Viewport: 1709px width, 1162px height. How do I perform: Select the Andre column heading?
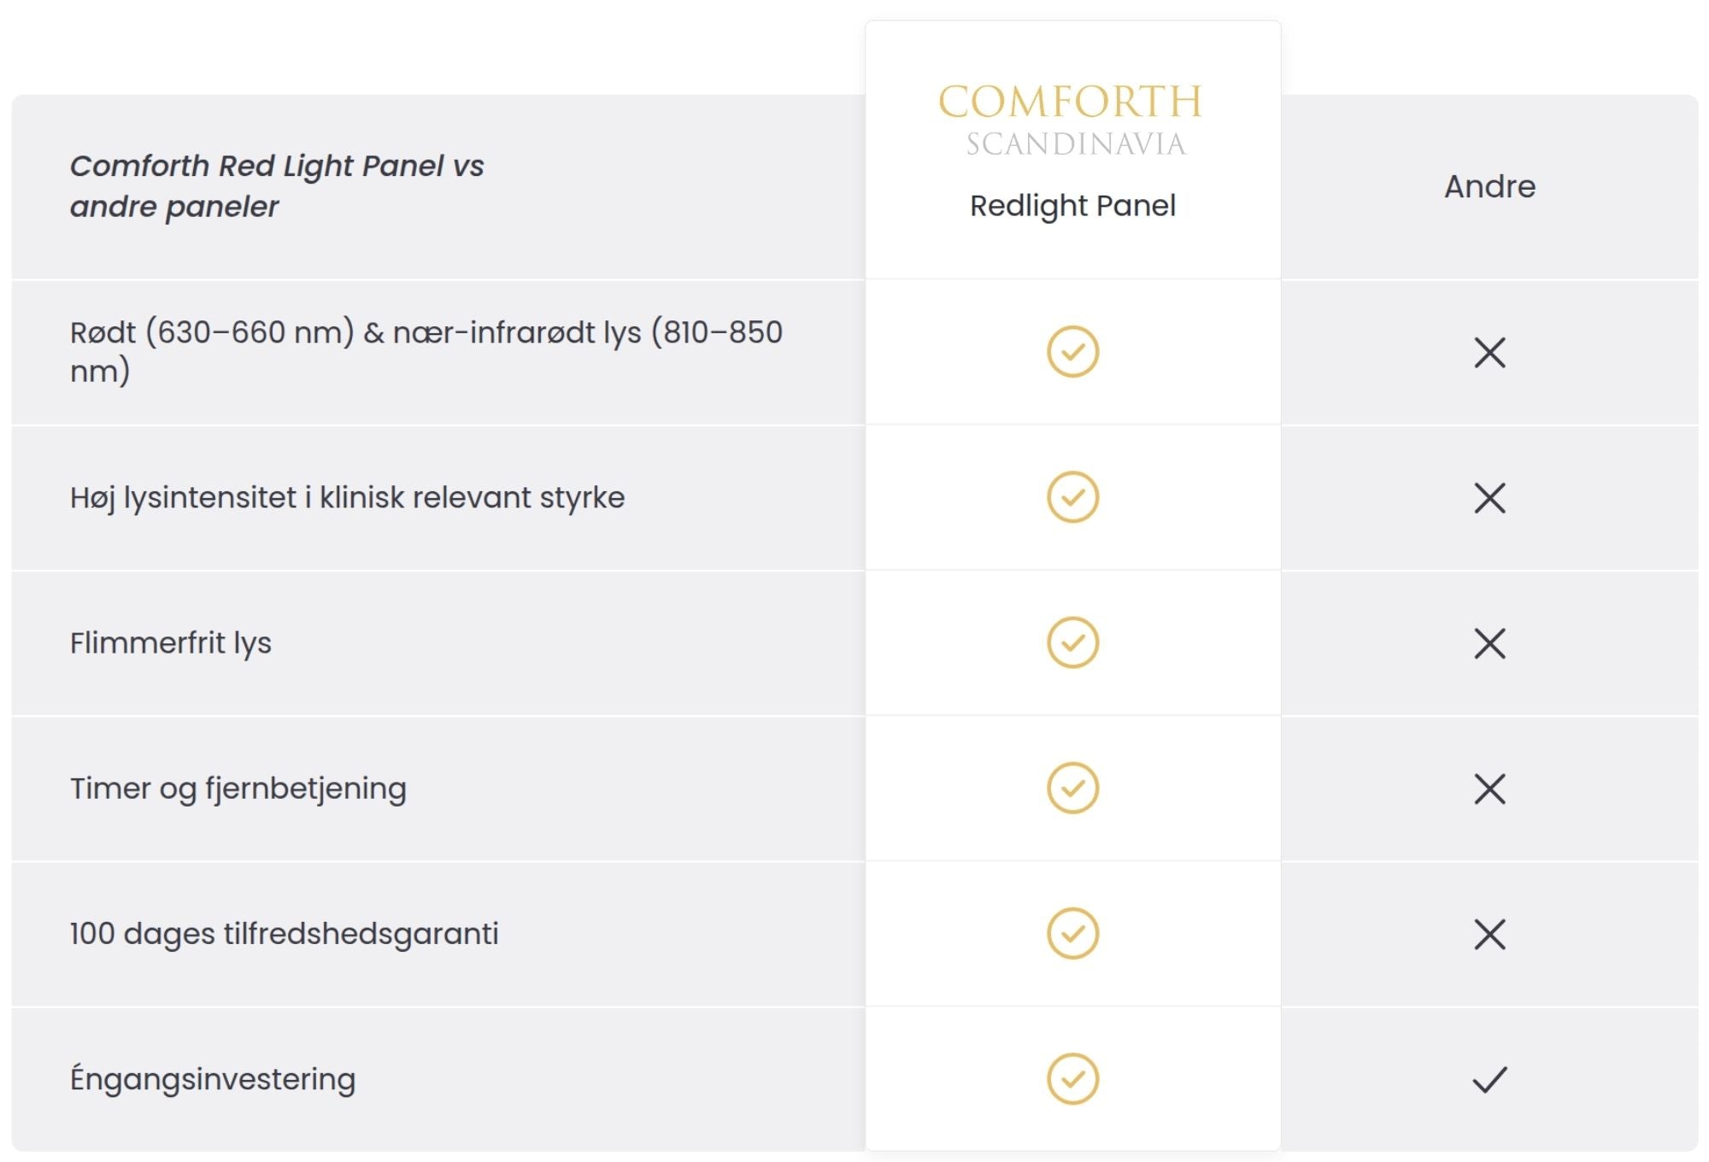[1489, 186]
